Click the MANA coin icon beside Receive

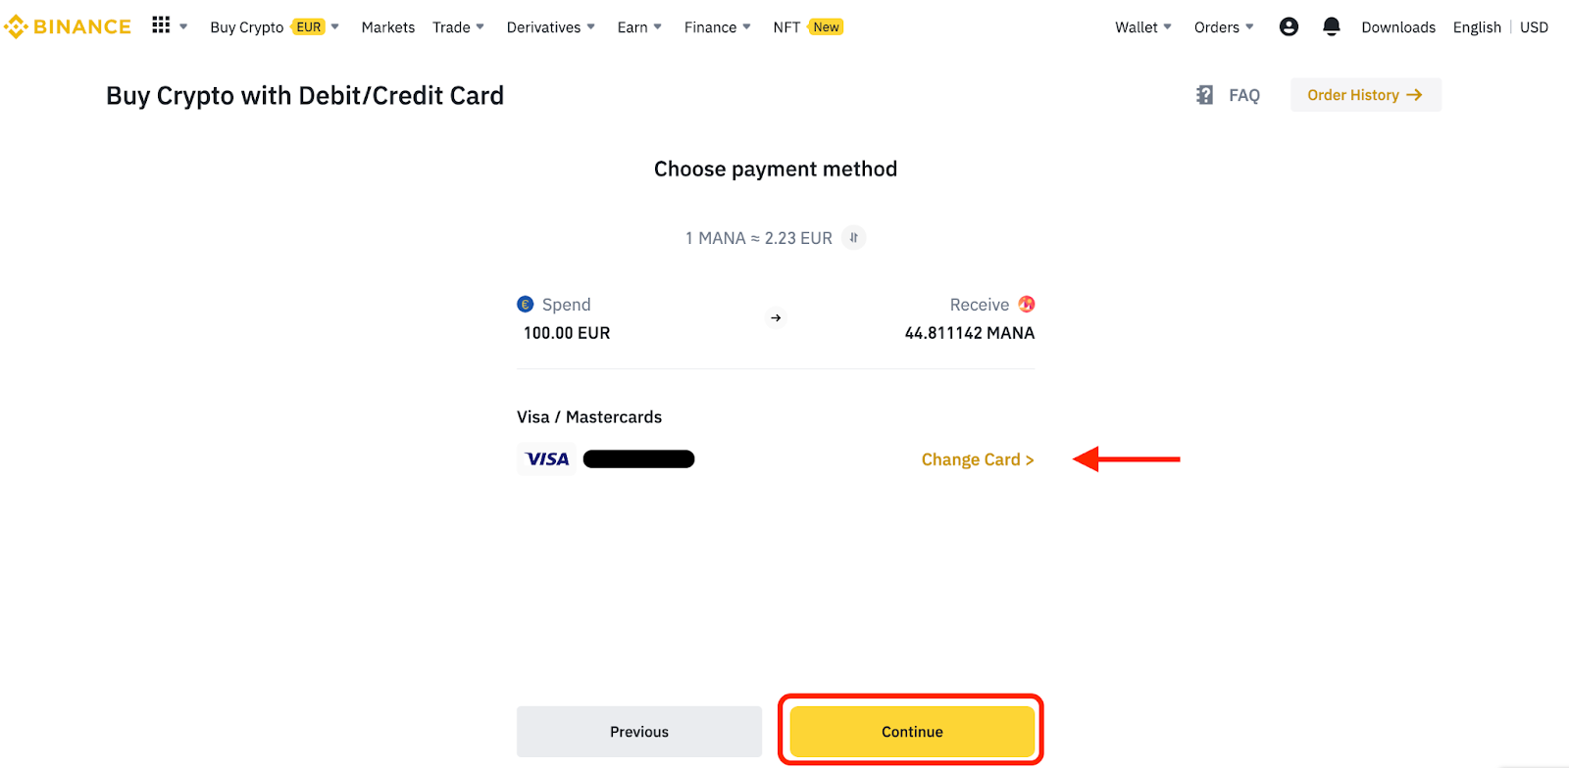1026,304
